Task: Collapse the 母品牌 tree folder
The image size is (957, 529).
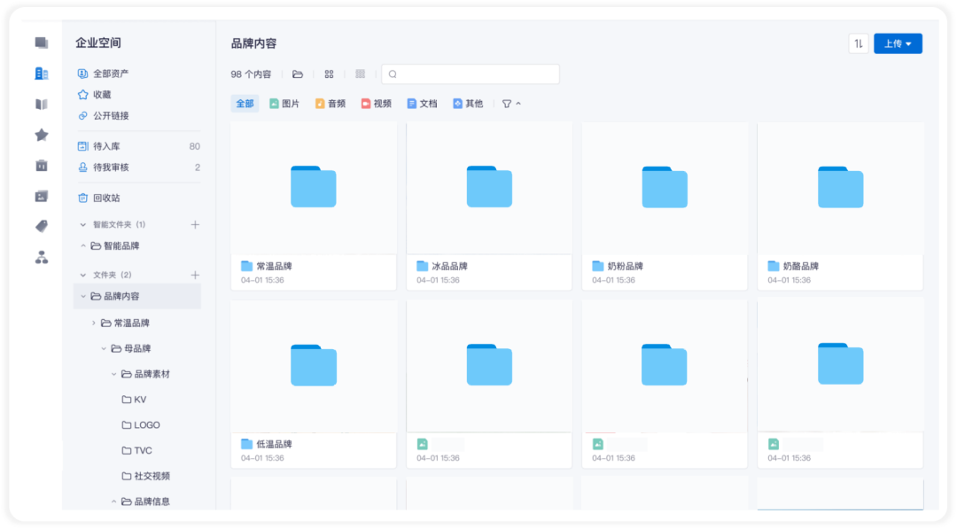Action: [104, 348]
